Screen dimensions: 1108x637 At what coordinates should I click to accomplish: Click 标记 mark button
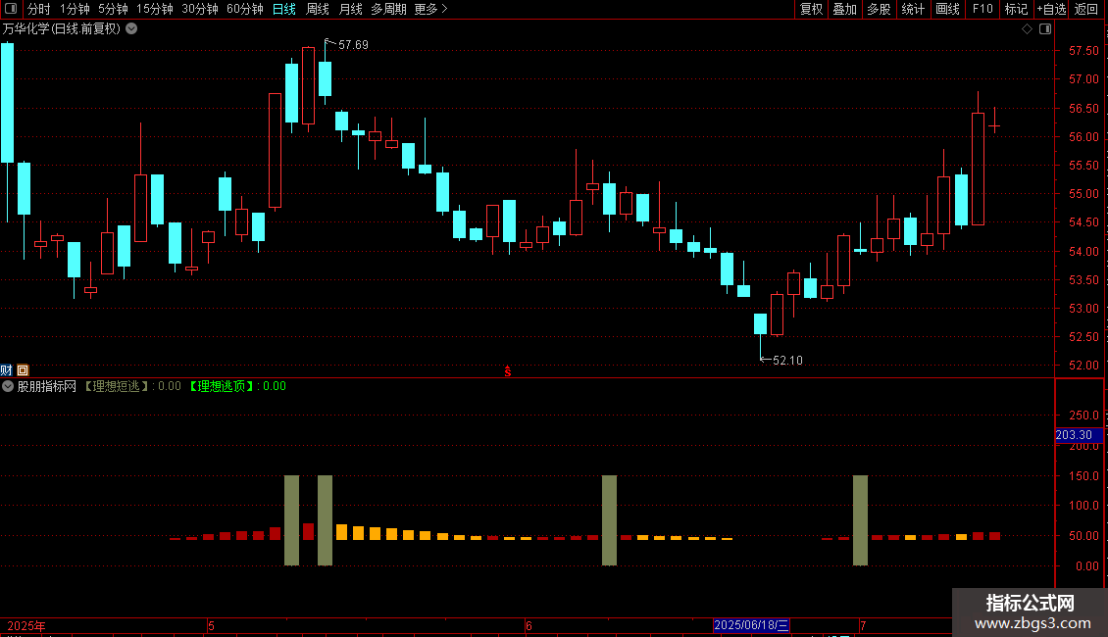pyautogui.click(x=1016, y=9)
